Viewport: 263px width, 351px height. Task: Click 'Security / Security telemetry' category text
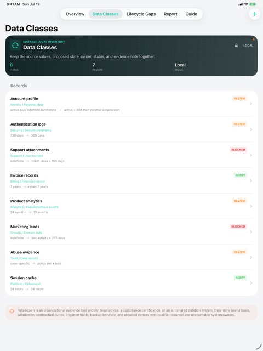31,130
